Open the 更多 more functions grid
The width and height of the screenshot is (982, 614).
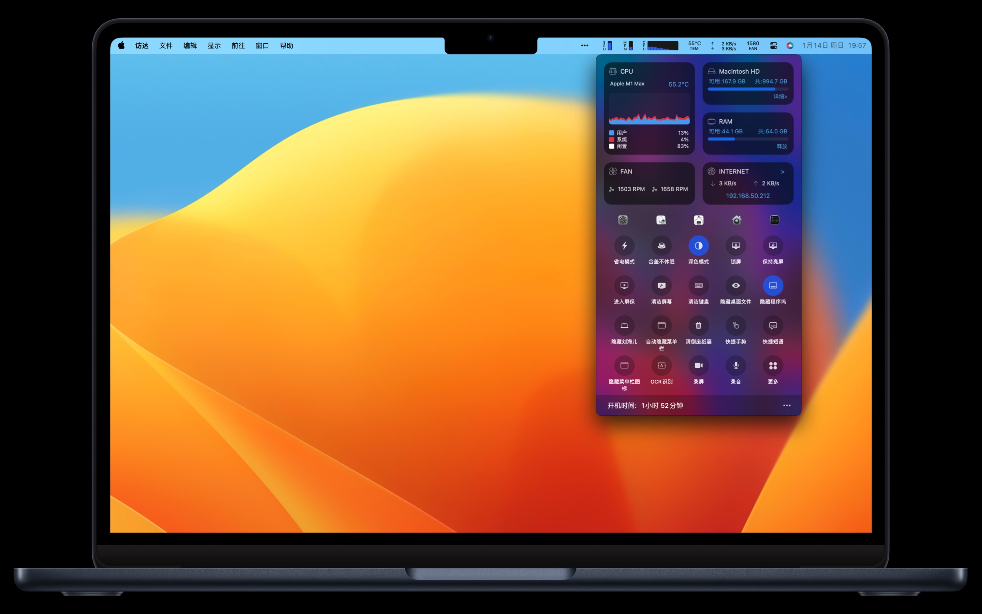(x=773, y=365)
